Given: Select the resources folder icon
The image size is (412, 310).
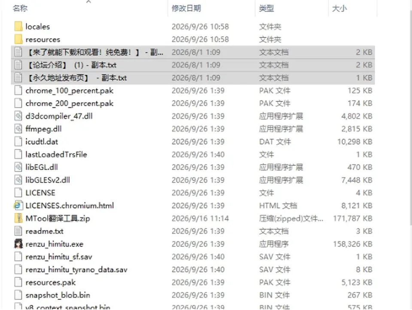Looking at the screenshot, I should coord(18,40).
